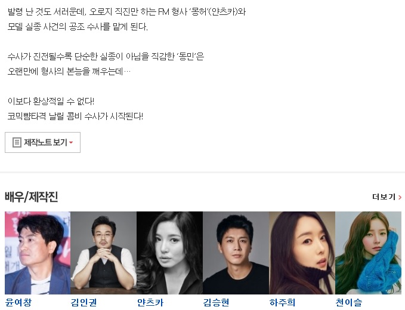The image size is (405, 310).
Task: Click the 천이슬 name link
Action: click(x=349, y=302)
